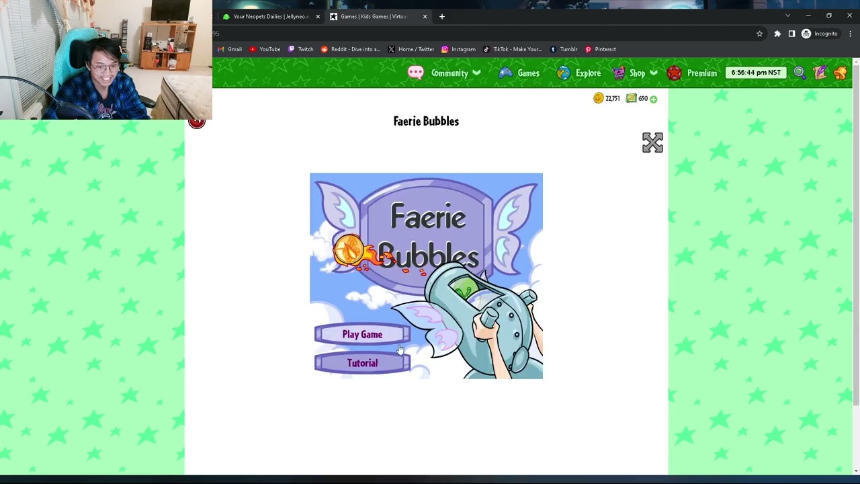The height and width of the screenshot is (484, 860).
Task: Open the Gmail bookmark
Action: tap(230, 49)
